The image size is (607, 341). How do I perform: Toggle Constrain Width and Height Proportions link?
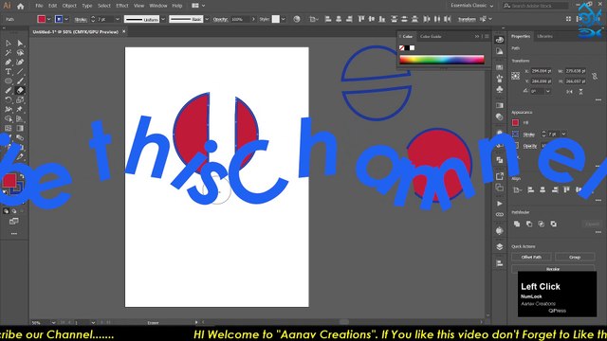[595, 76]
